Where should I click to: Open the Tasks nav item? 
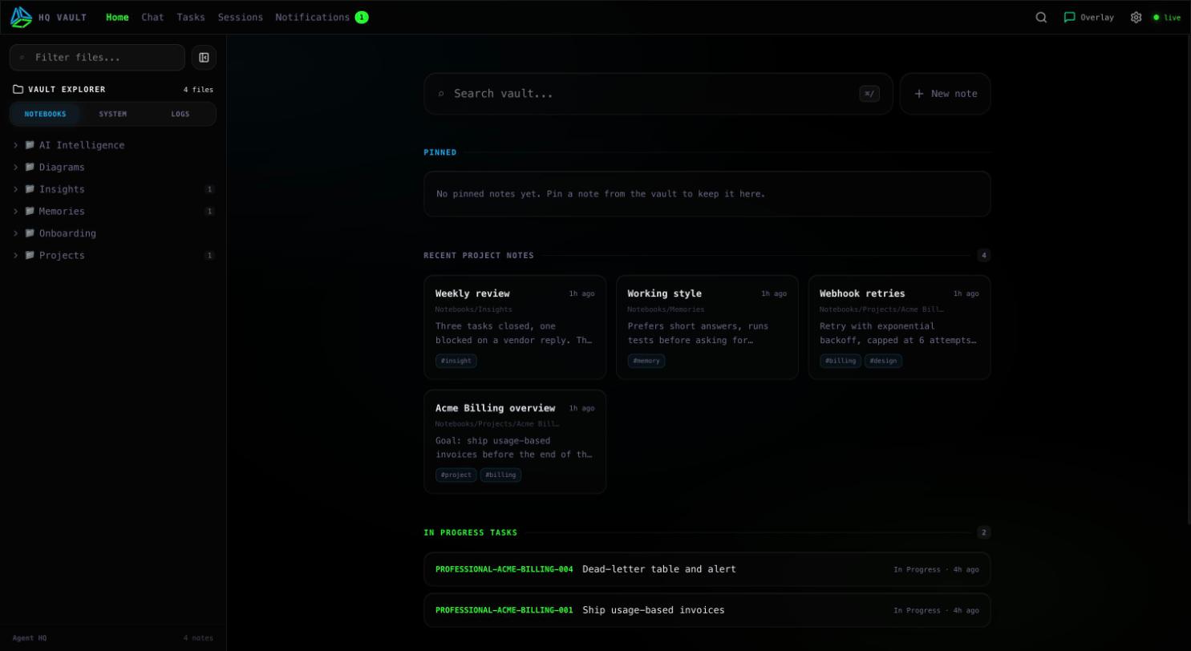[191, 17]
